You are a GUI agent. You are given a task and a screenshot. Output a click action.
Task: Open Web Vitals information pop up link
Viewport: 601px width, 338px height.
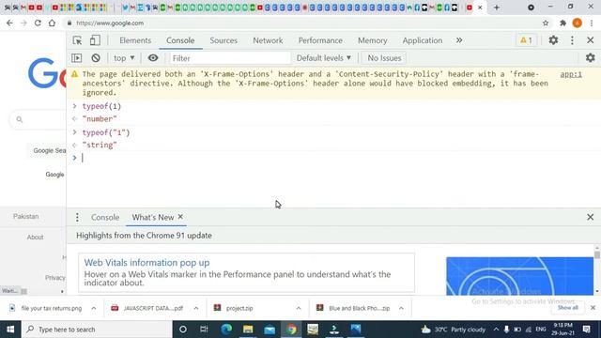[x=146, y=263]
